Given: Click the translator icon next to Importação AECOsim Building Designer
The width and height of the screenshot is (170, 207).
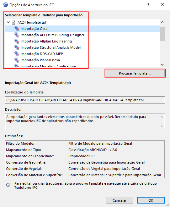Looking at the screenshot, I should coord(17,35).
